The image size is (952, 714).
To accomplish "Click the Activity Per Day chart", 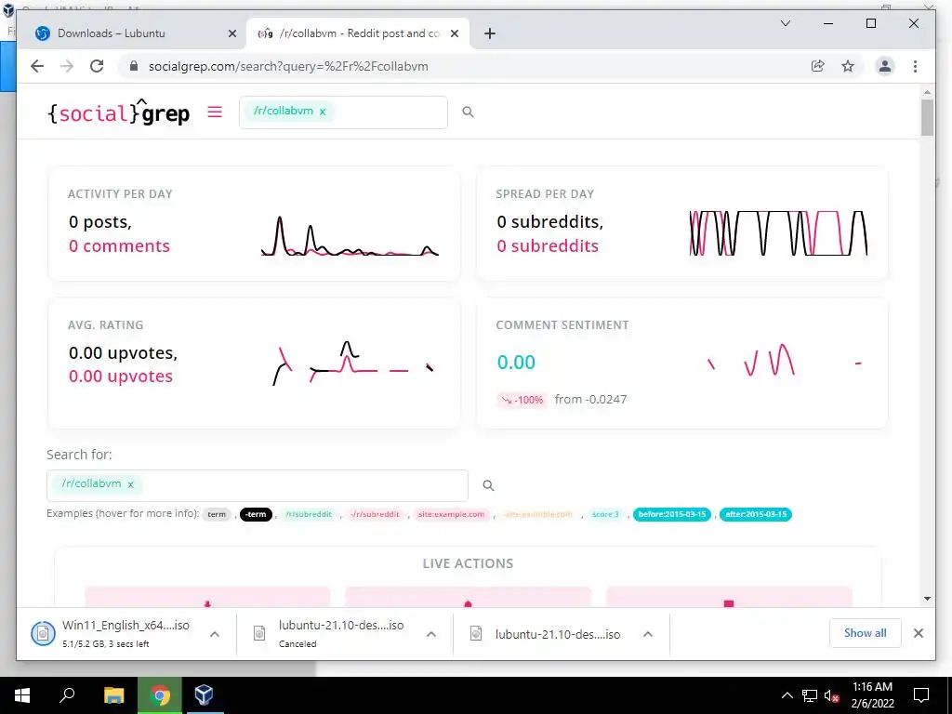I will tap(350, 235).
